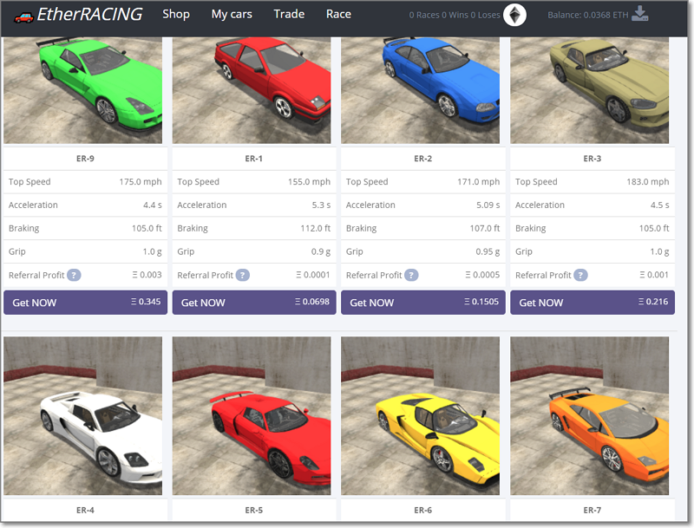The image size is (694, 528).
Task: Get NOW the ER-2 for 0.1505
Action: (x=423, y=303)
